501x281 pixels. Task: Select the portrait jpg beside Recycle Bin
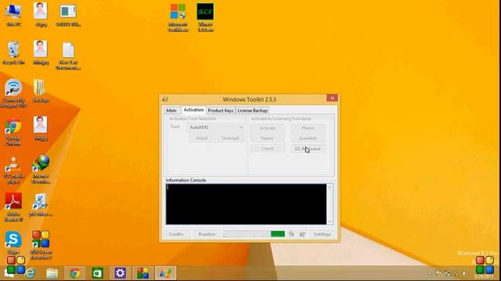[x=41, y=53]
